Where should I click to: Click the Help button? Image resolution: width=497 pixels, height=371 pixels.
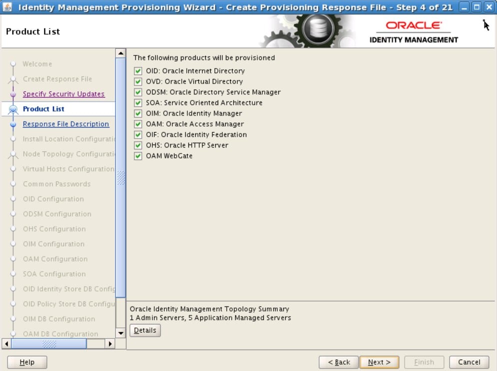(27, 362)
